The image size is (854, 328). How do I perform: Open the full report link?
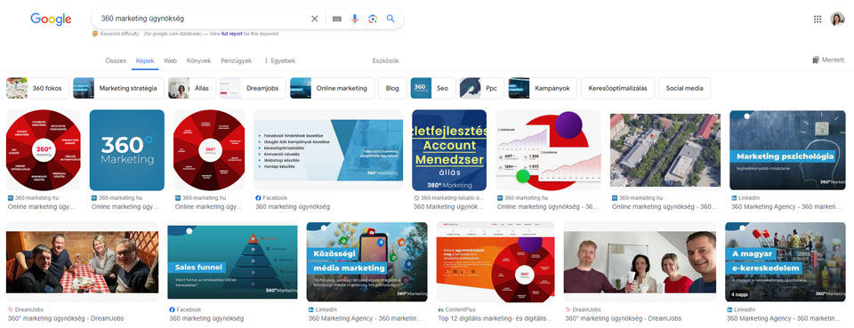(x=232, y=34)
